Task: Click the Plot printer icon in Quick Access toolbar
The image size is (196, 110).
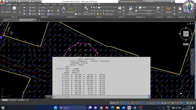Action: pyautogui.click(x=19, y=2)
